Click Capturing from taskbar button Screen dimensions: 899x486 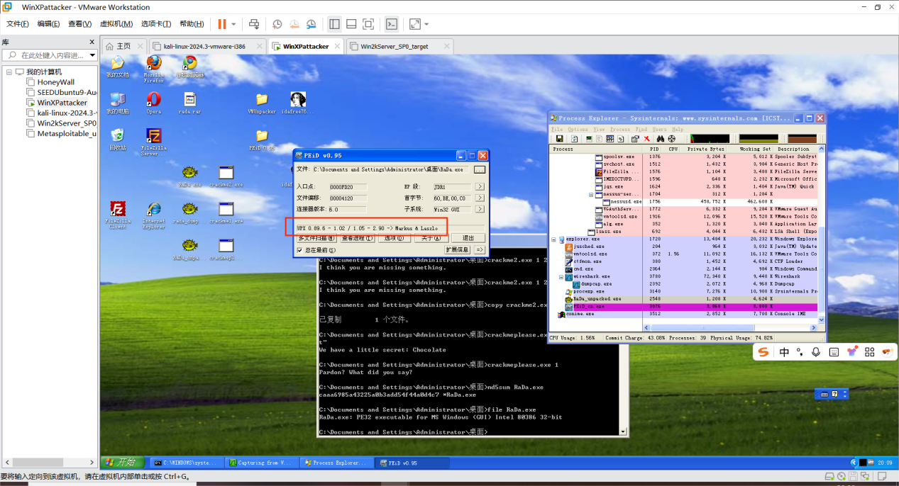coord(260,463)
